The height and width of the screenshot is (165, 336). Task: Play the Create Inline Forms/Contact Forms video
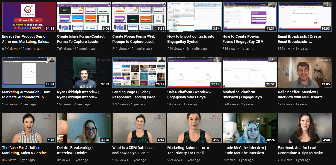tap(84, 16)
